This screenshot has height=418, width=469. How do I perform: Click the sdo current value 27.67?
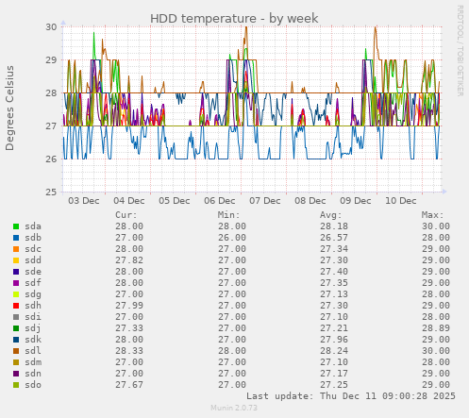click(129, 385)
